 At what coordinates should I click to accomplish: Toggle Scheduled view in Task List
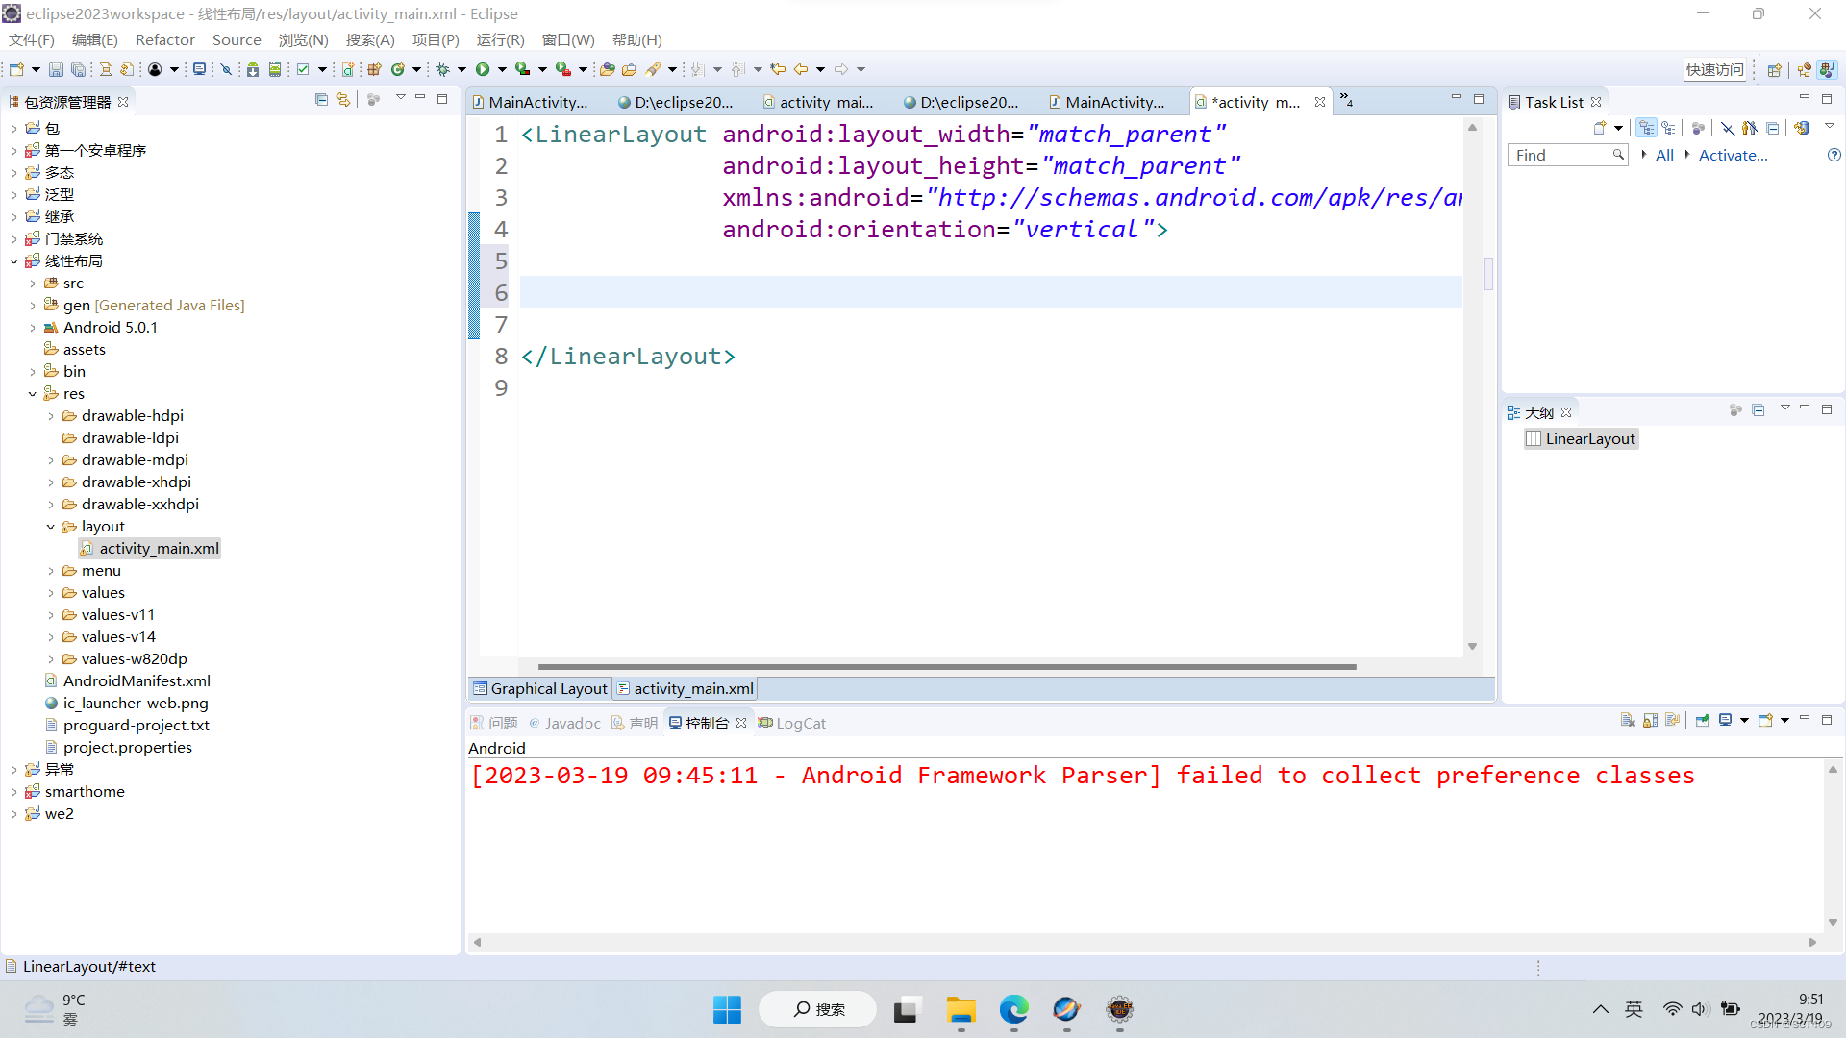(x=1668, y=128)
